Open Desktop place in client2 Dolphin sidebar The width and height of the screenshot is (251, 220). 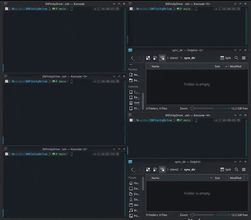135,189
